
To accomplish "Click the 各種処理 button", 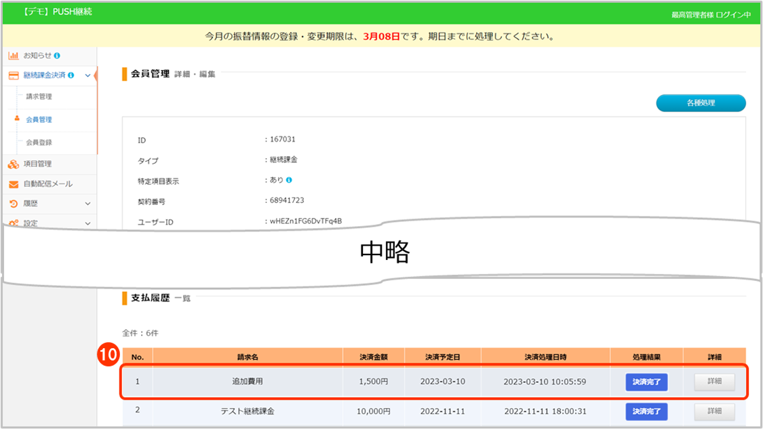I will pyautogui.click(x=701, y=103).
